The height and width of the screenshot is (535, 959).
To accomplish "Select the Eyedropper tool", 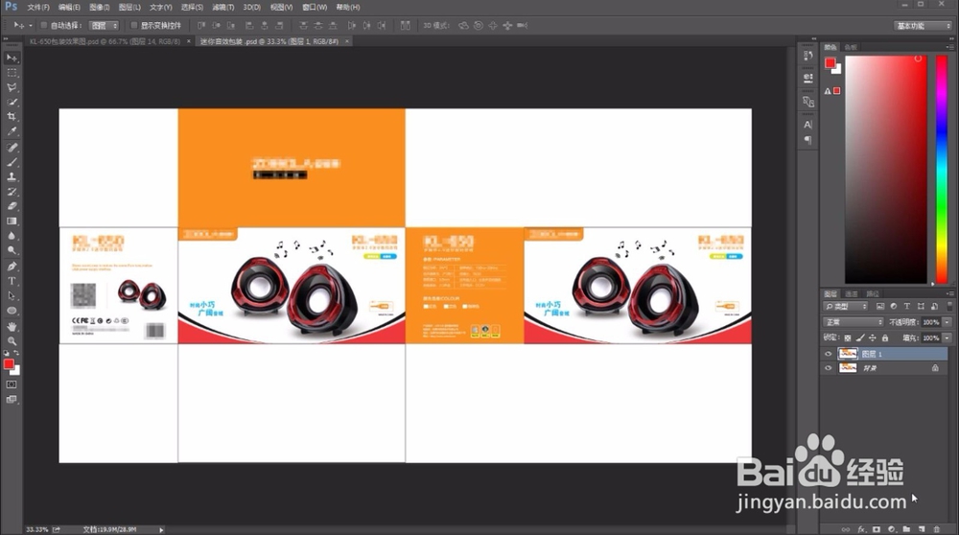I will pos(12,131).
